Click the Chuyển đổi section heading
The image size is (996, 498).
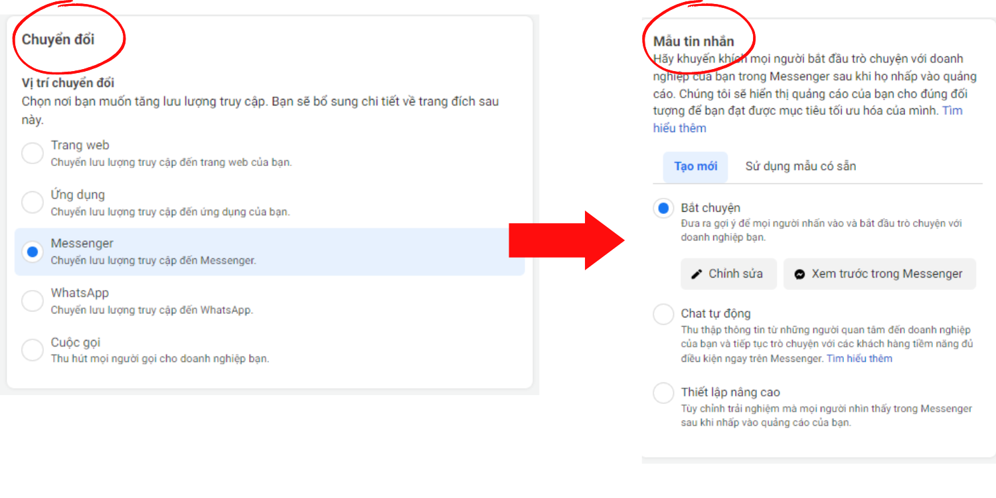(x=58, y=40)
